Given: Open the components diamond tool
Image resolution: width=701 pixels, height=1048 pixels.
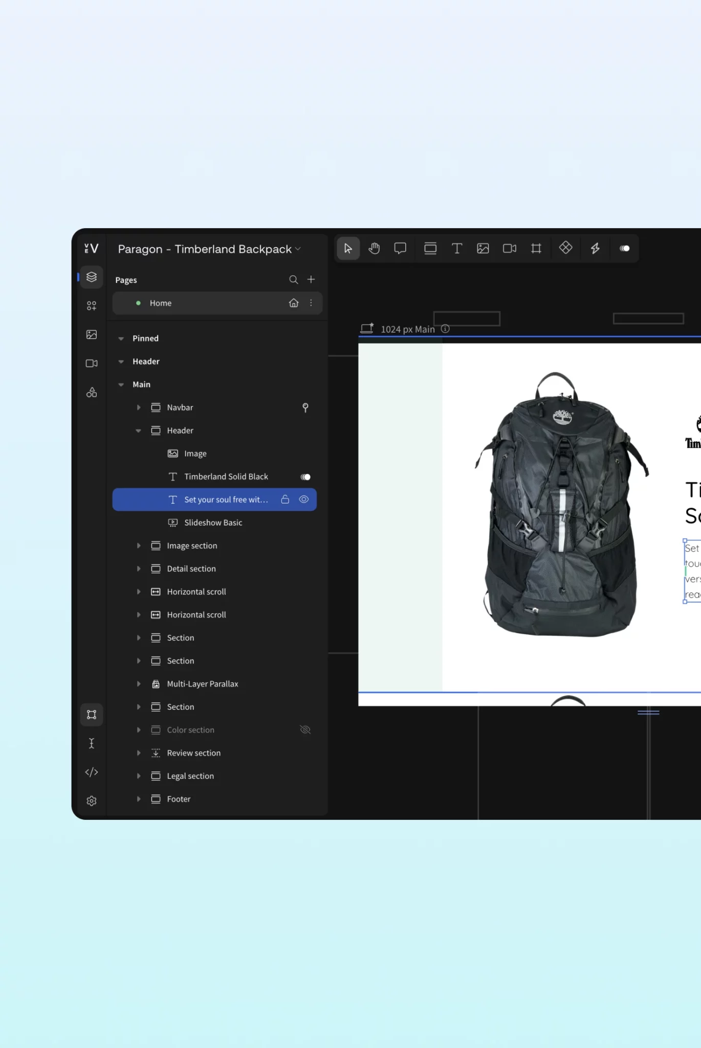Looking at the screenshot, I should [565, 248].
